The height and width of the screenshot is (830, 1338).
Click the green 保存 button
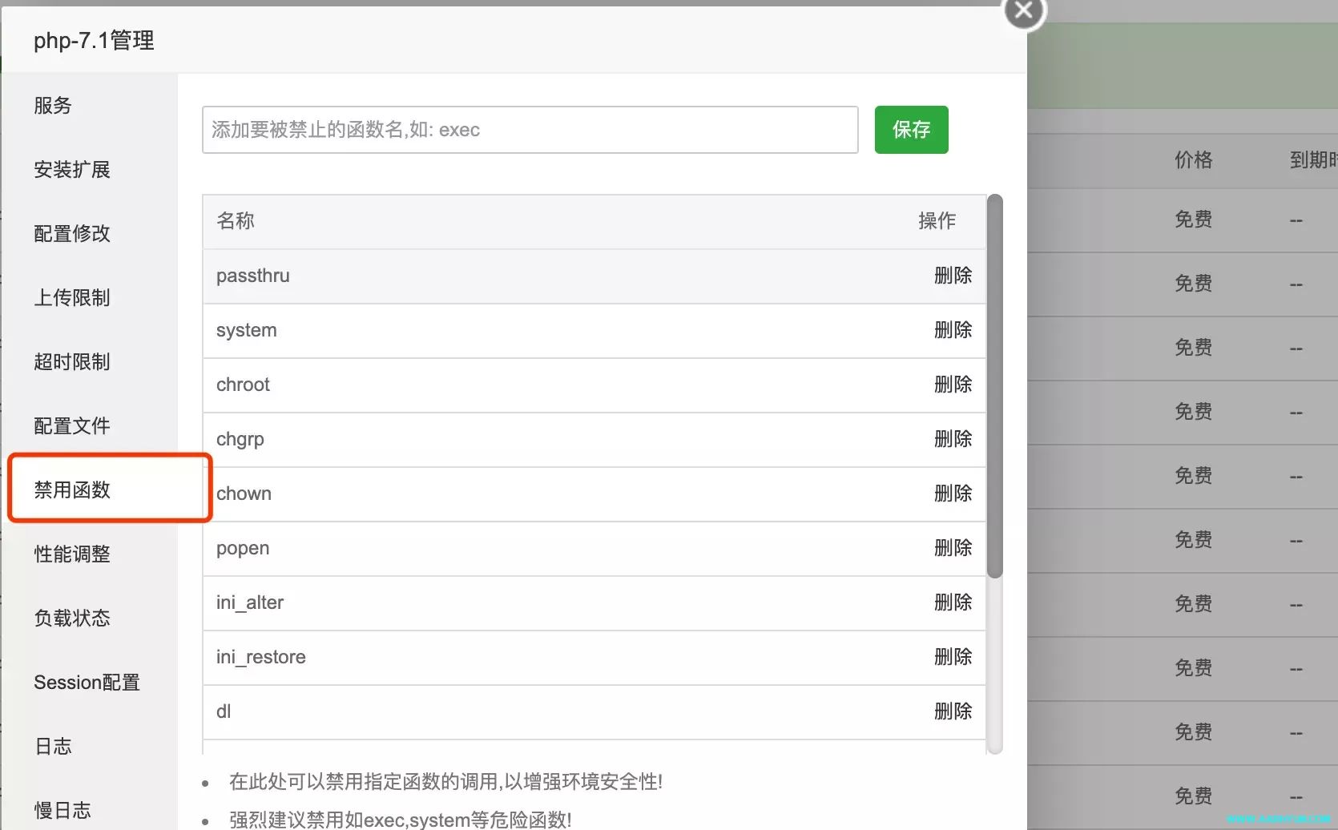click(911, 130)
